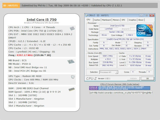Switch to the Caches tab
Screen dimensions: 160x120
click(x=97, y=20)
